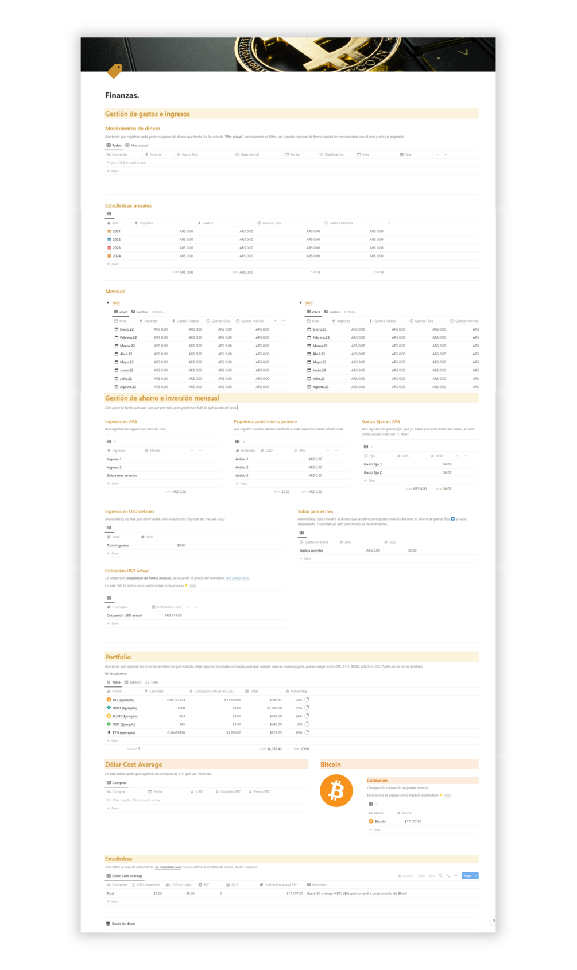Switch Portfolio to the Total view
The image size is (577, 970).
(x=152, y=682)
